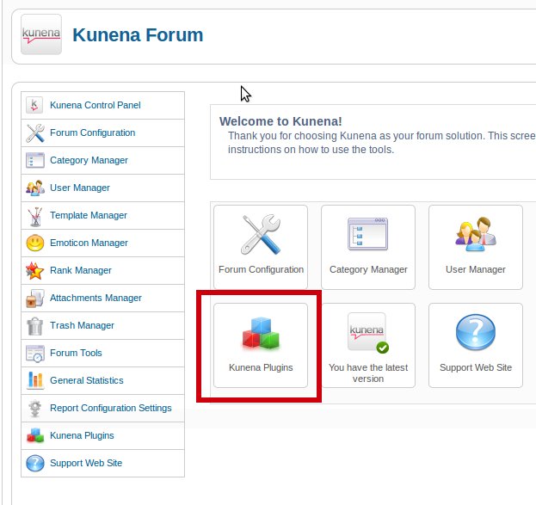Visit Support Web Site sidebar text link
The image size is (536, 505).
coord(86,463)
